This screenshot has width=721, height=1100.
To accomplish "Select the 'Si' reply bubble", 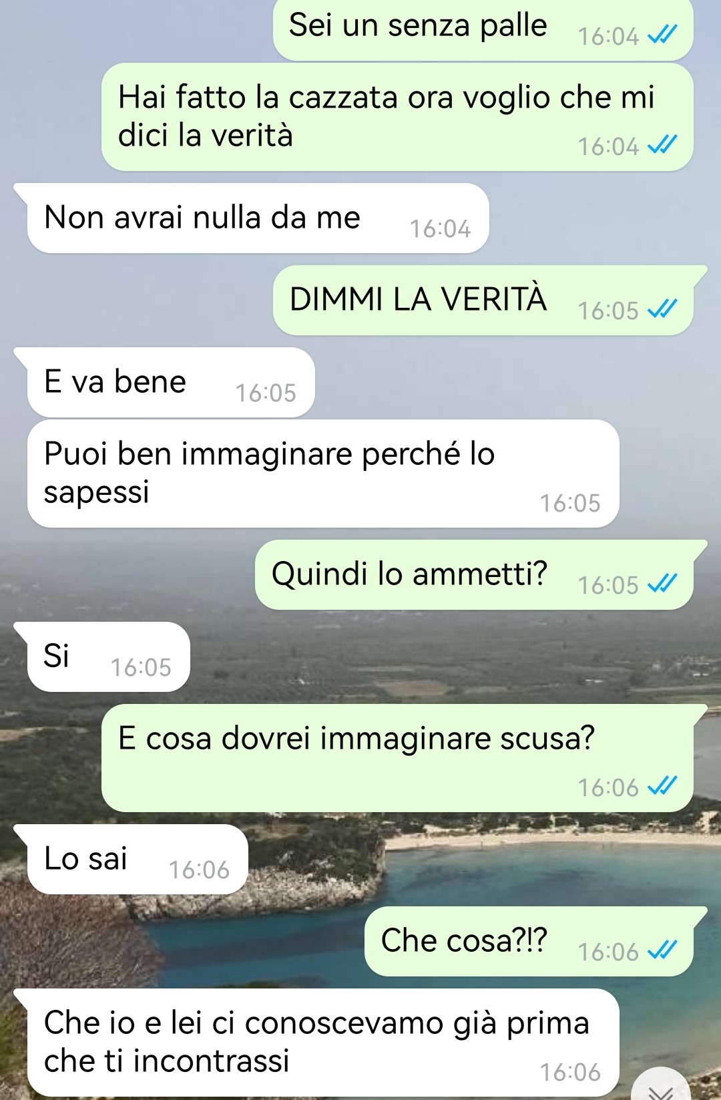I will (108, 657).
